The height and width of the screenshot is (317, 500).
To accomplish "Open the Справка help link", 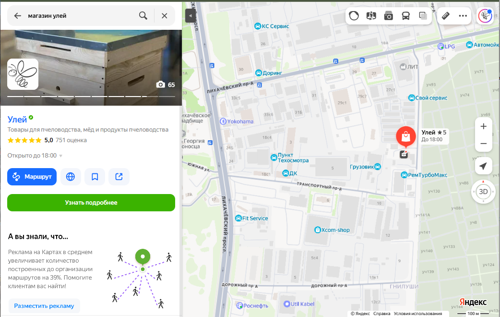I will [381, 314].
